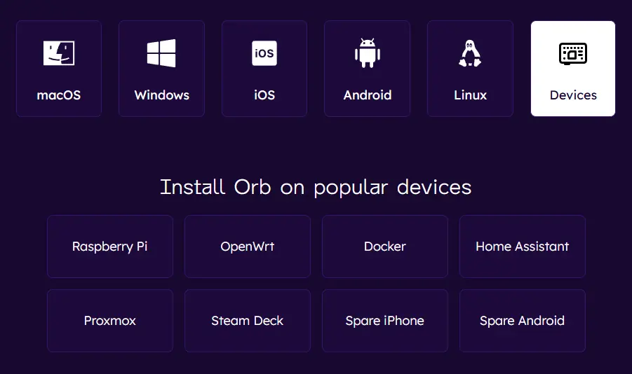632x374 pixels.
Task: Select the Linux penguin icon
Action: click(x=470, y=53)
